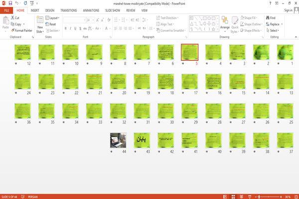Increase font size with the large A
The image size is (299, 199).
click(x=98, y=20)
